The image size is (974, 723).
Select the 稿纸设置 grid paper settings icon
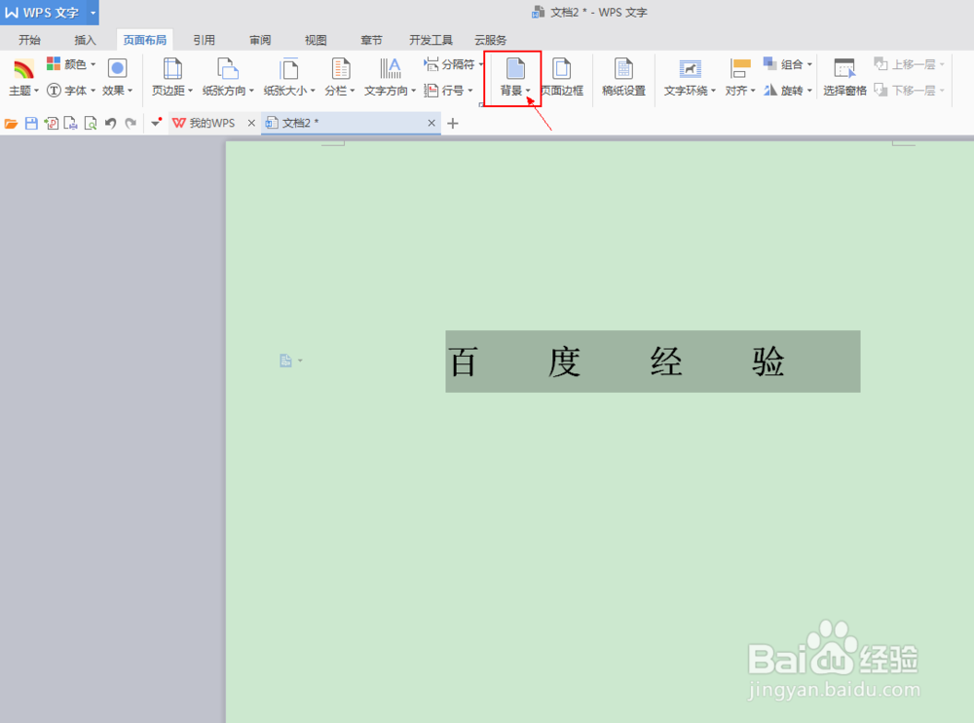[x=623, y=78]
